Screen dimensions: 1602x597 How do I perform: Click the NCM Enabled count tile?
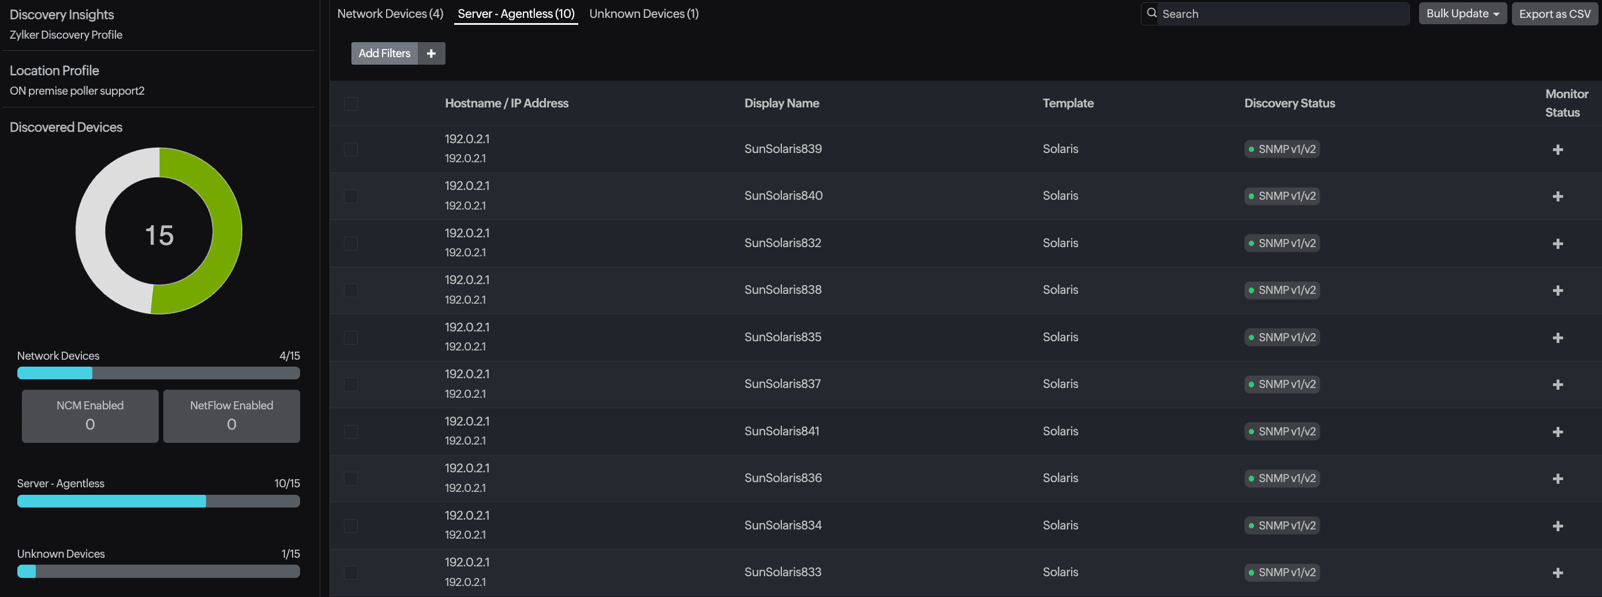[x=90, y=416]
